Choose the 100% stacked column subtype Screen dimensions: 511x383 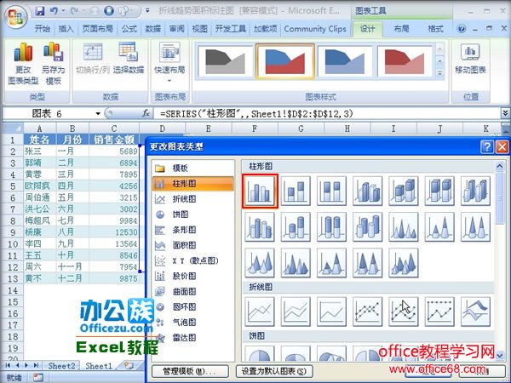coord(331,191)
